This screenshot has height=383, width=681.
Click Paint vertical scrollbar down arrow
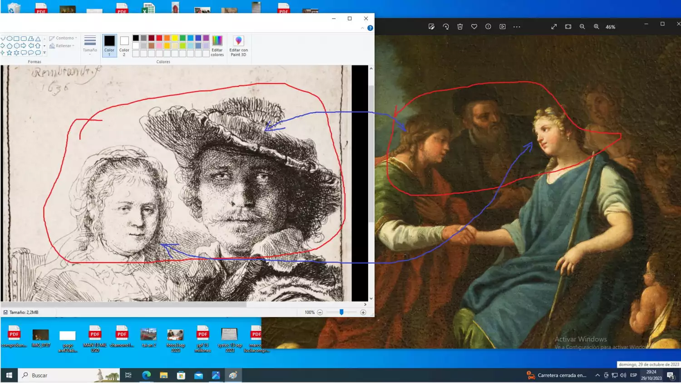pyautogui.click(x=371, y=298)
